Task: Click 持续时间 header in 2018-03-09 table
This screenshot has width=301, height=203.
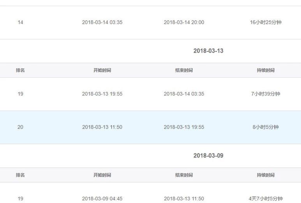Action: [266, 175]
